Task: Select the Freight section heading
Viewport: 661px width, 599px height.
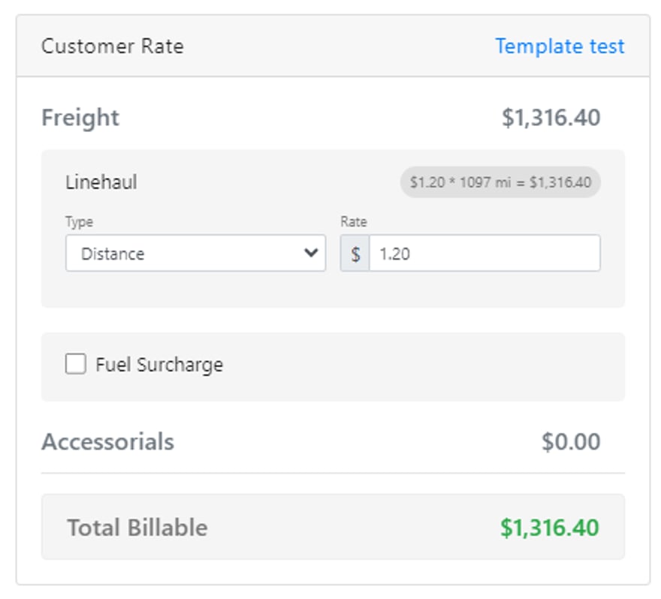Action: [80, 118]
